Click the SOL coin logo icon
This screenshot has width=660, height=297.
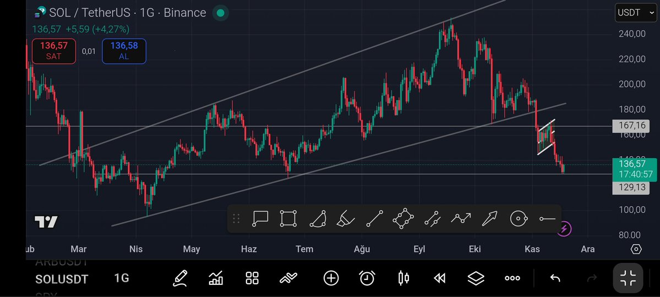pos(40,13)
